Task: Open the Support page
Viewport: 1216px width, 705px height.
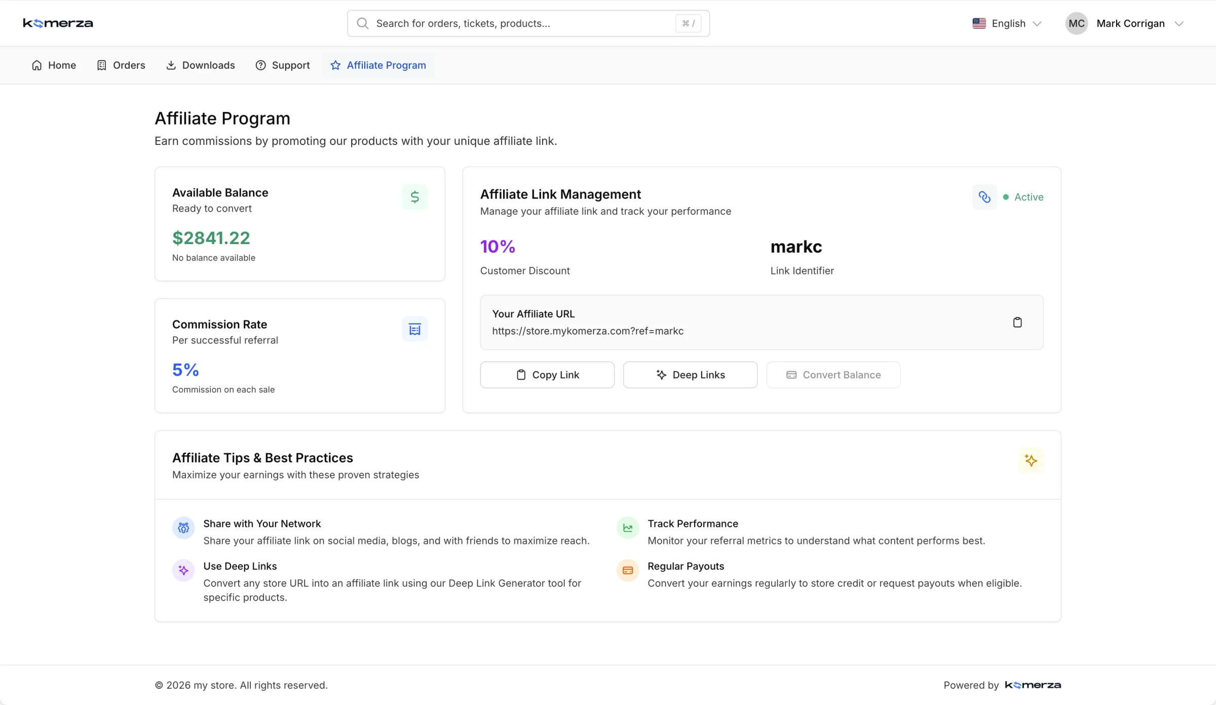Action: click(x=283, y=65)
